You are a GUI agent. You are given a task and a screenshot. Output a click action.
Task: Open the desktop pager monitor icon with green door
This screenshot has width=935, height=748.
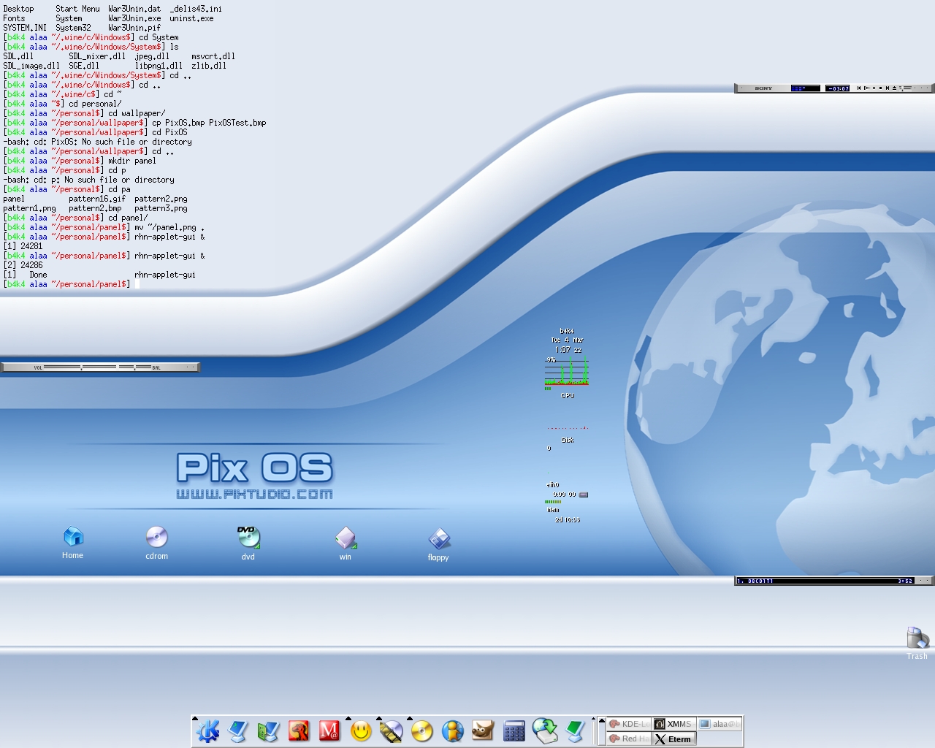coord(268,731)
